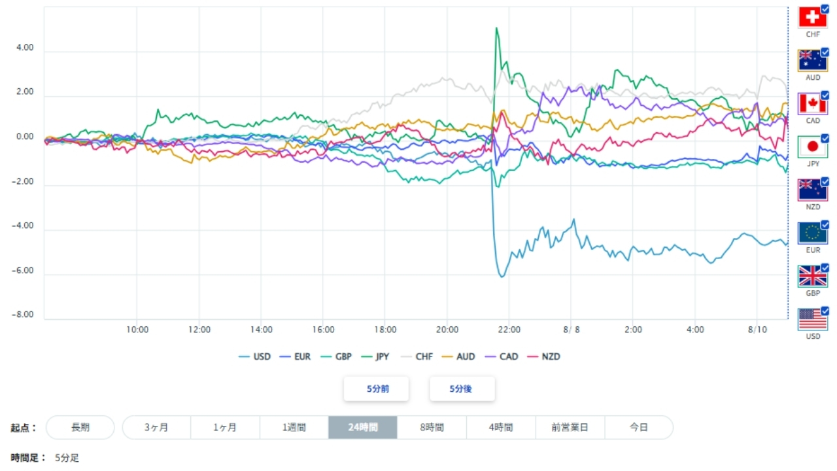Screen dimensions: 837x471
Task: Click the USD American flag icon
Action: tap(813, 319)
